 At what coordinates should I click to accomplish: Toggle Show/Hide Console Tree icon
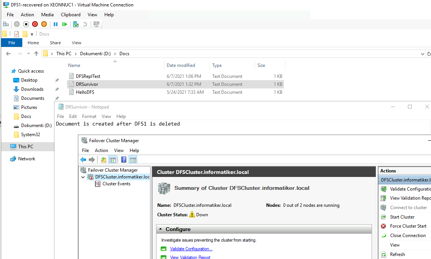coord(112,160)
